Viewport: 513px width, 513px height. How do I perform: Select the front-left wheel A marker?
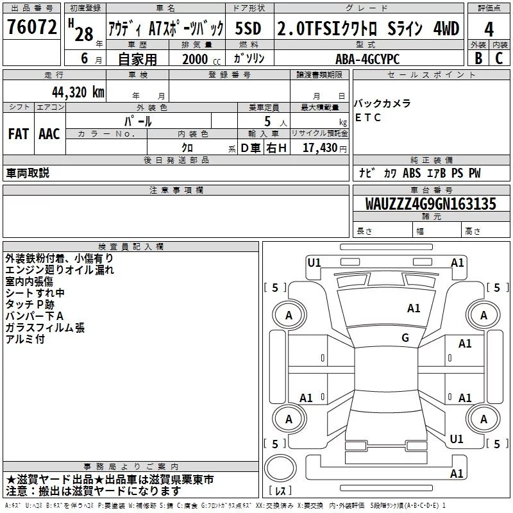[289, 315]
